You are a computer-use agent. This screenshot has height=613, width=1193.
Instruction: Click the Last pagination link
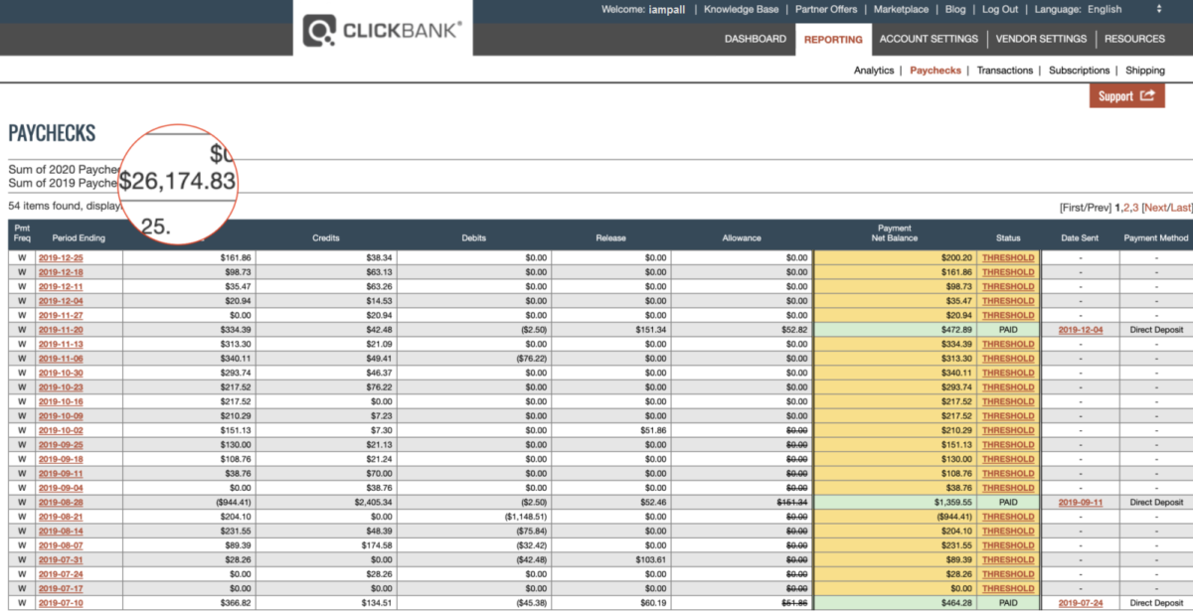click(1179, 207)
